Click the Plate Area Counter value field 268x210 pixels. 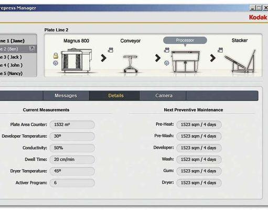coord(72,124)
